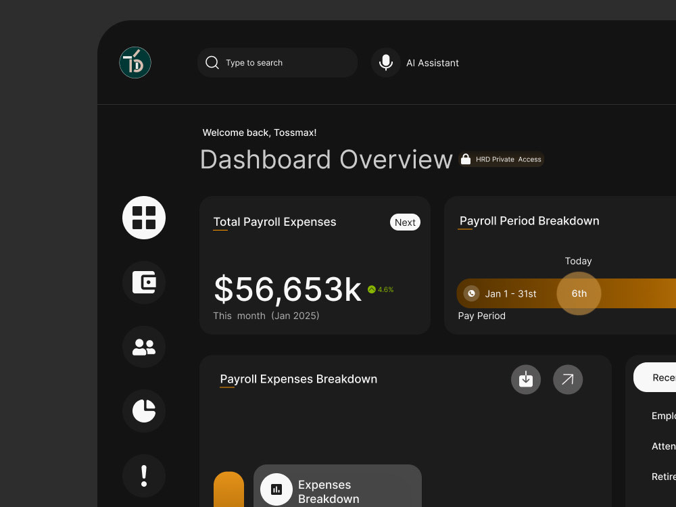The image size is (676, 507).
Task: Open the exclamation alert sidebar icon
Action: click(144, 476)
